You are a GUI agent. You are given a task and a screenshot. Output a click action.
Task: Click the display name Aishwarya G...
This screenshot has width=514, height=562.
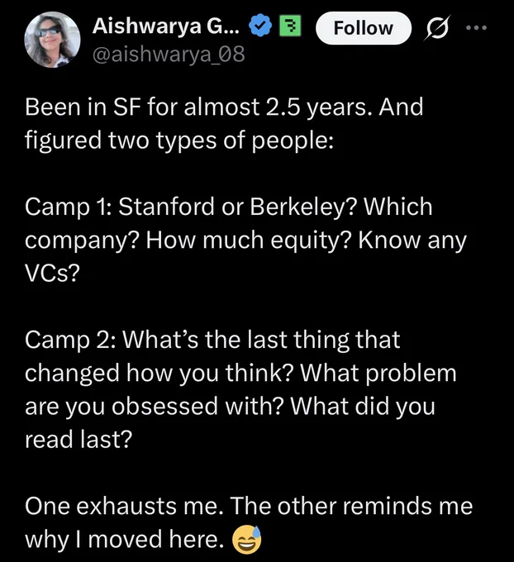click(x=165, y=26)
